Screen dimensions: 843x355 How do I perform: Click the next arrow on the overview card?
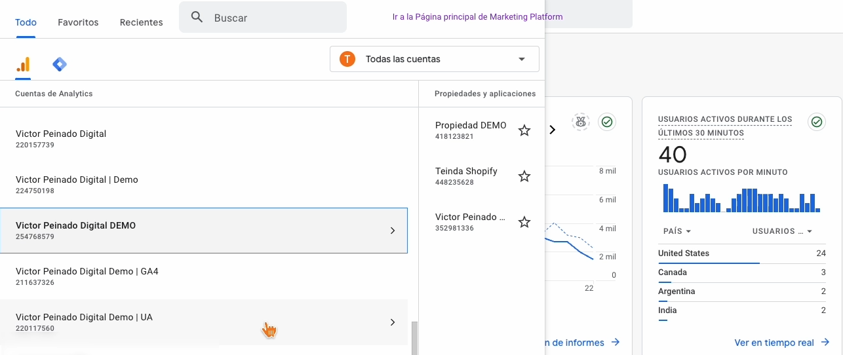[553, 130]
